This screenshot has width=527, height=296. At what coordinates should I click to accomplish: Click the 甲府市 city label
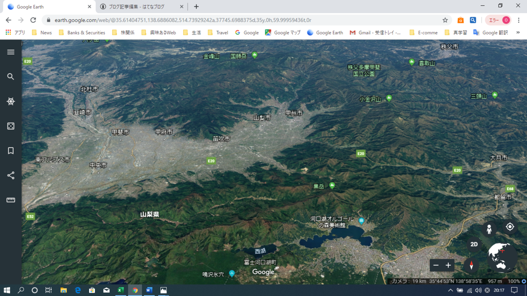(x=164, y=132)
